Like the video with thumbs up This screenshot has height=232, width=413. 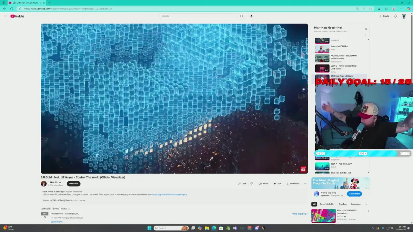point(242,184)
